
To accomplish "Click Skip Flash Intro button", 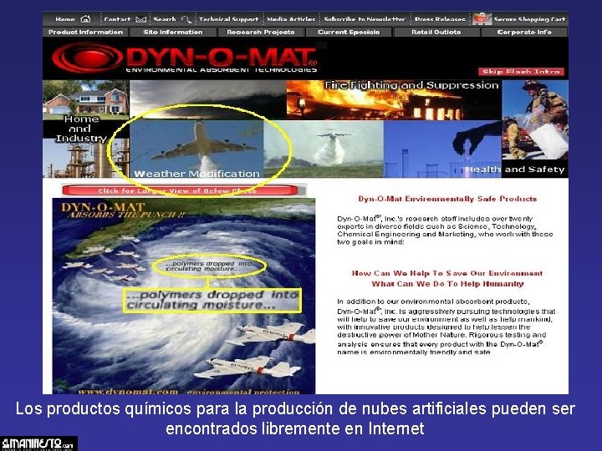I will 521,72.
